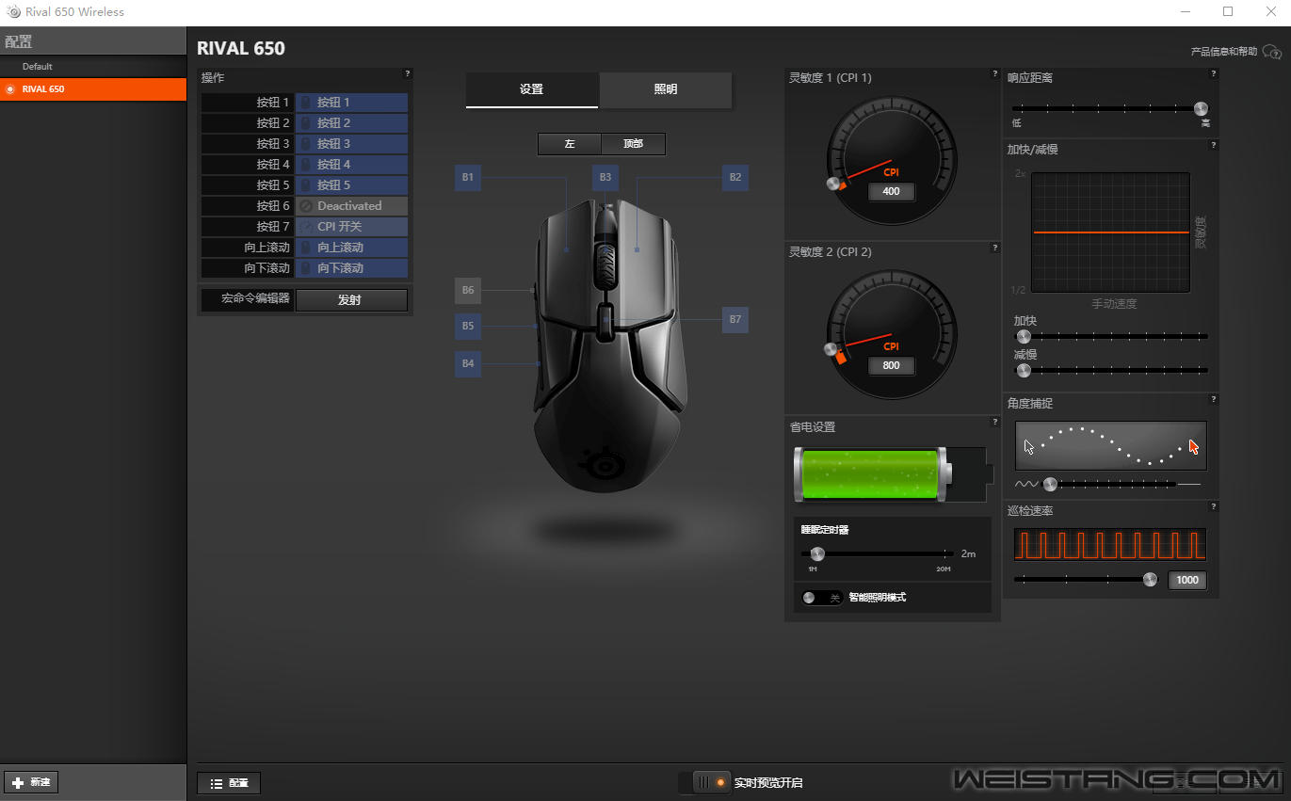Open help for 加快/减慢 panel
The height and width of the screenshot is (801, 1291).
pyautogui.click(x=1214, y=145)
